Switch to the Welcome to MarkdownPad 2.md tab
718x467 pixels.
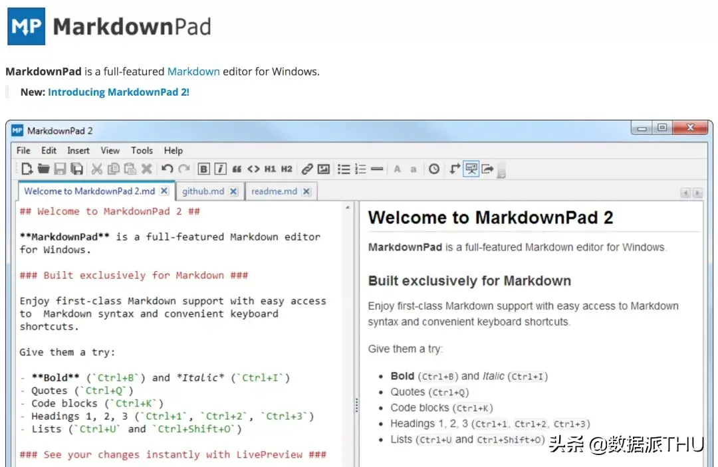click(89, 191)
